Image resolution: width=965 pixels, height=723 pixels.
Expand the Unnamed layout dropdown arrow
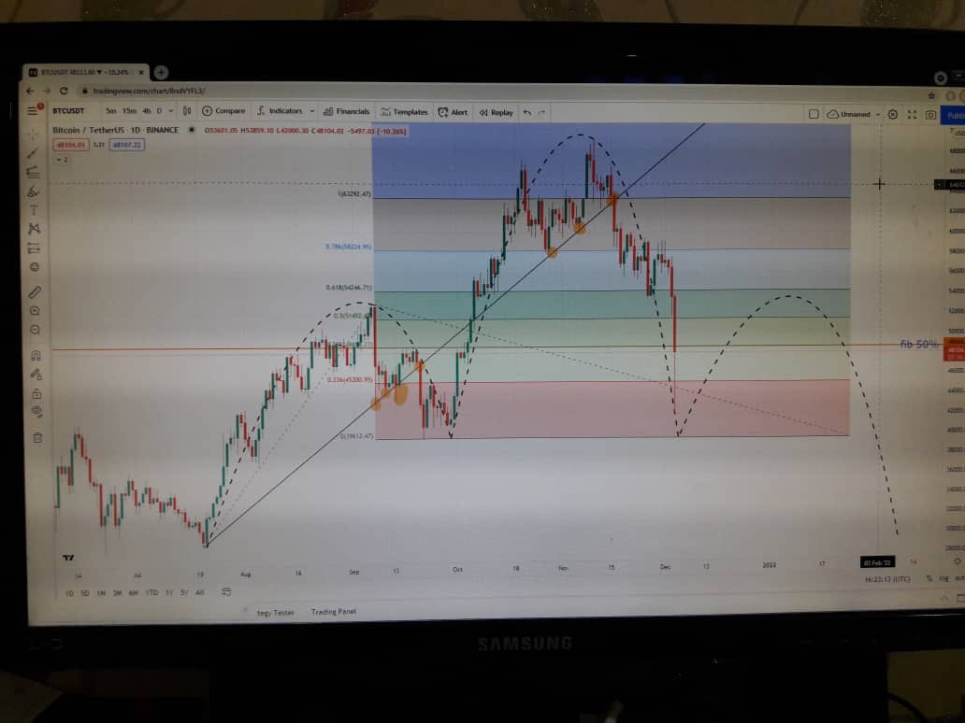point(878,114)
